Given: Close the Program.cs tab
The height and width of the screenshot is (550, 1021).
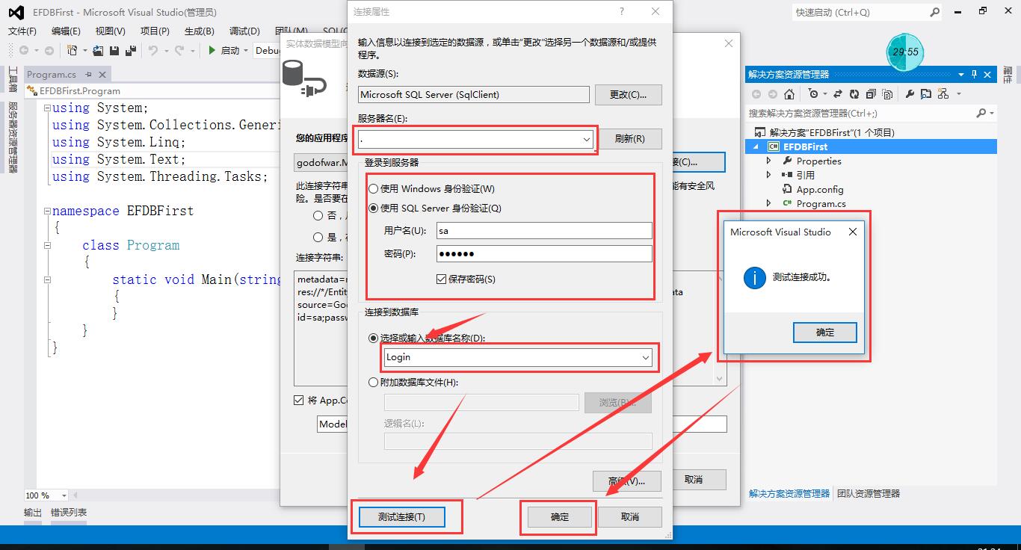Looking at the screenshot, I should click(x=102, y=74).
